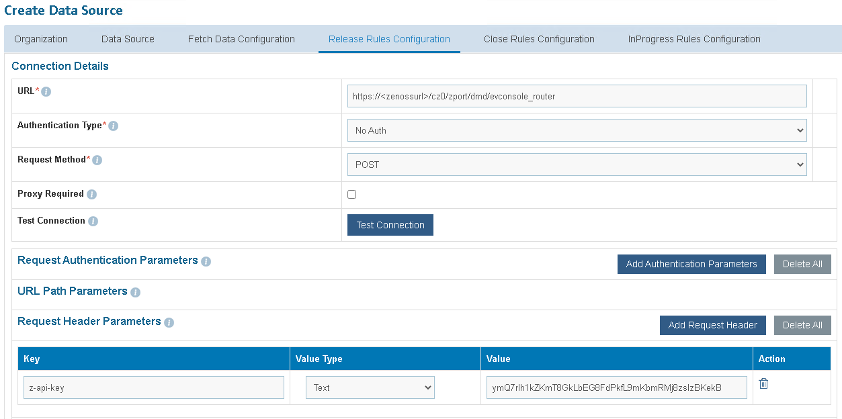Click the Authentication Type info icon

[x=114, y=126]
